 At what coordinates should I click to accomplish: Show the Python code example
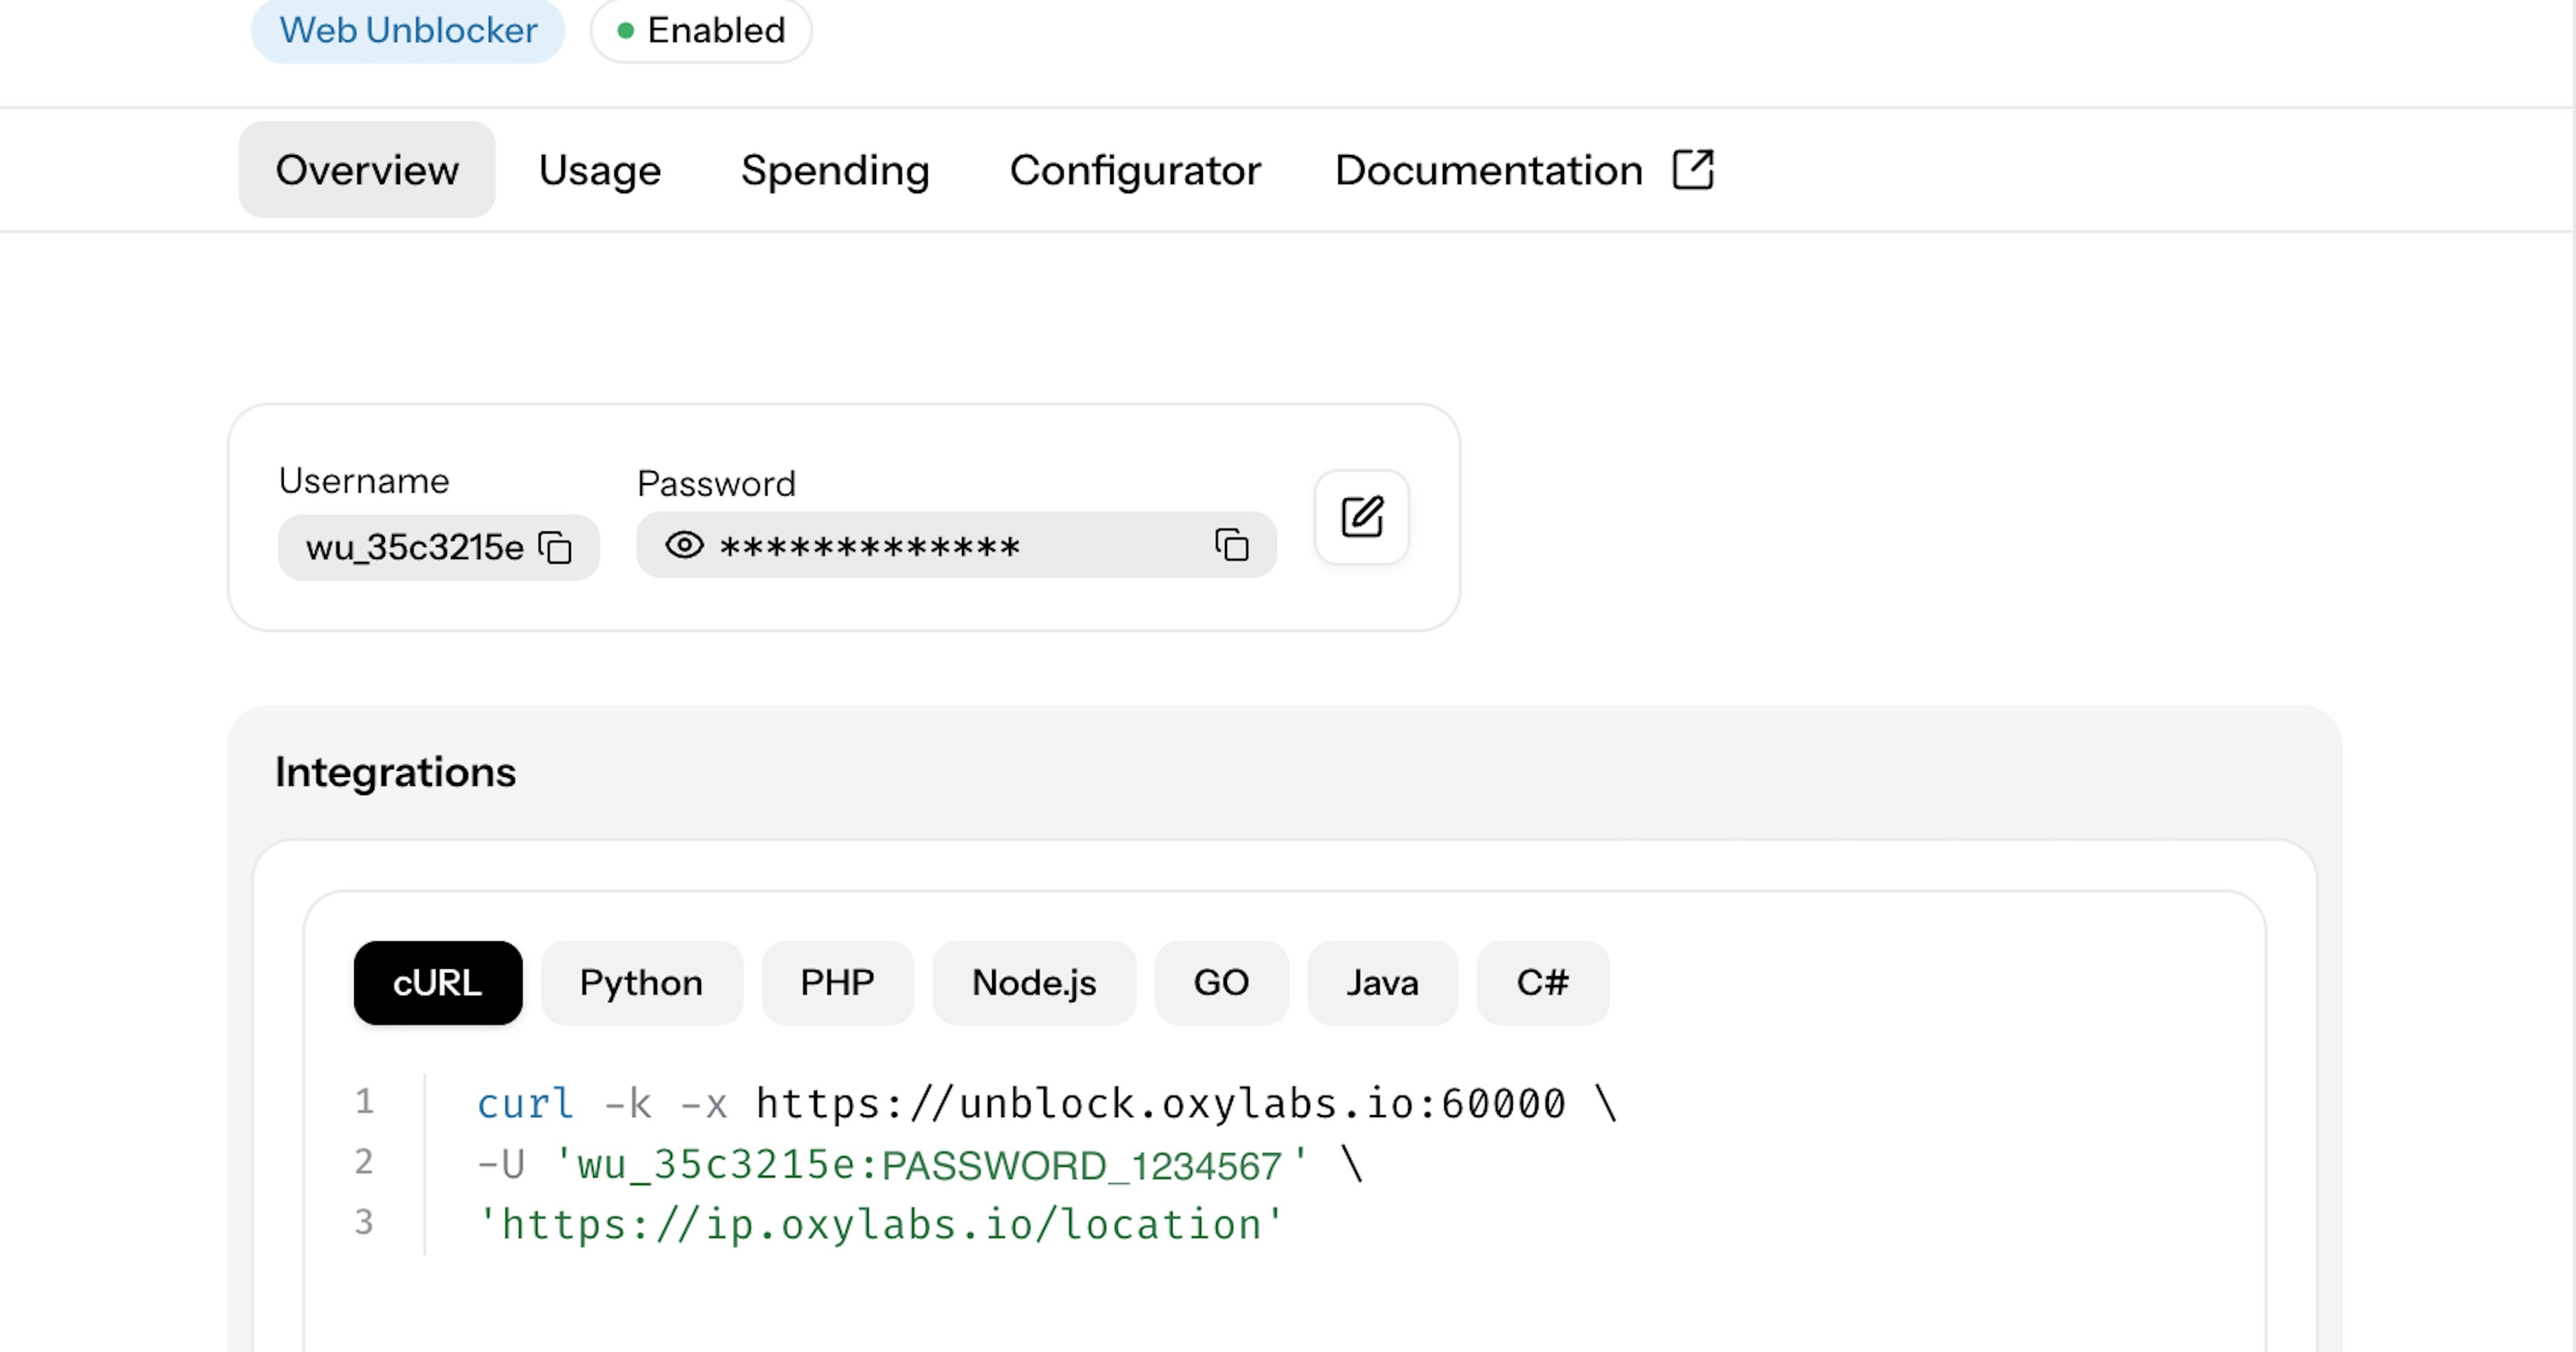click(x=642, y=983)
